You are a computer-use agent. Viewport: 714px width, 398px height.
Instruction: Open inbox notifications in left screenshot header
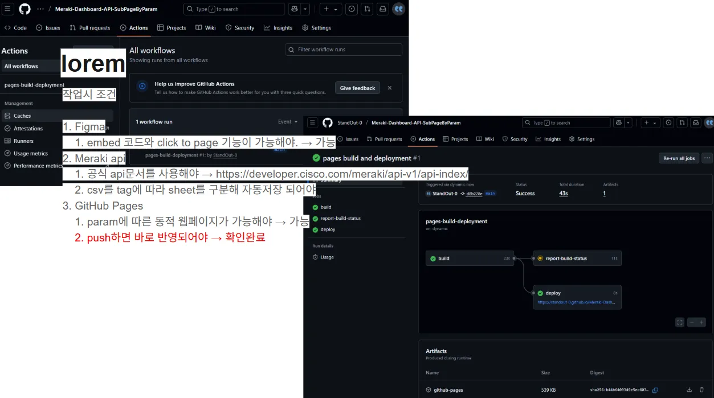pos(382,9)
